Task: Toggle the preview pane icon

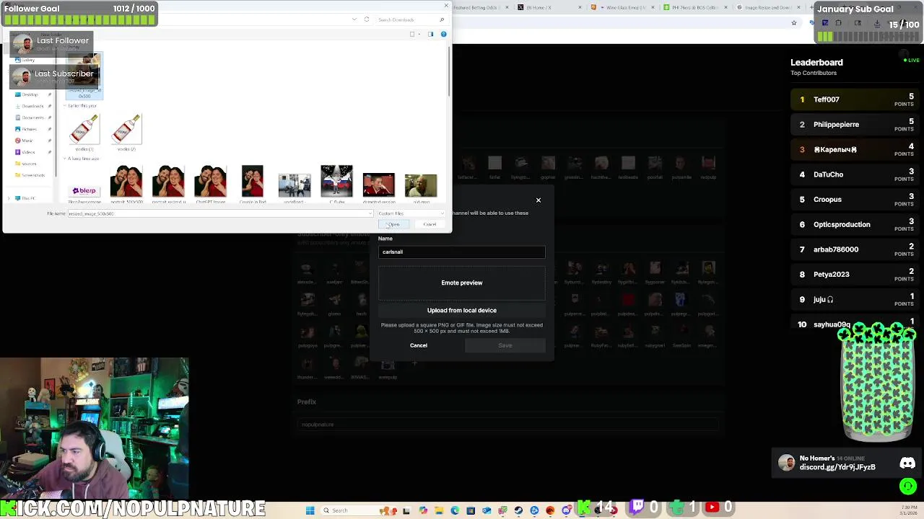Action: click(x=430, y=34)
